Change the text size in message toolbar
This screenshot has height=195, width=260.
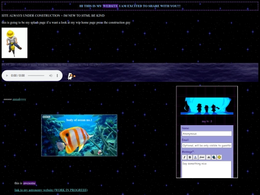click(x=208, y=157)
